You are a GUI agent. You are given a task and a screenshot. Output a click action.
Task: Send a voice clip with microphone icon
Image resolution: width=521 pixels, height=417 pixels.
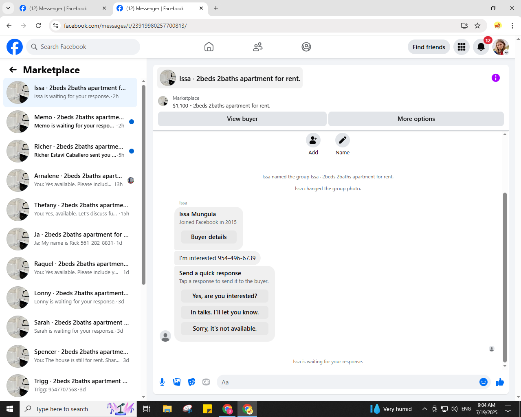162,382
